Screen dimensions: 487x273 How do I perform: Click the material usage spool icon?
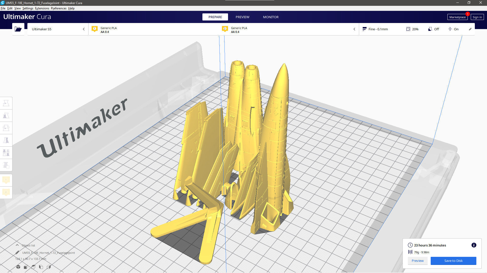coord(410,252)
